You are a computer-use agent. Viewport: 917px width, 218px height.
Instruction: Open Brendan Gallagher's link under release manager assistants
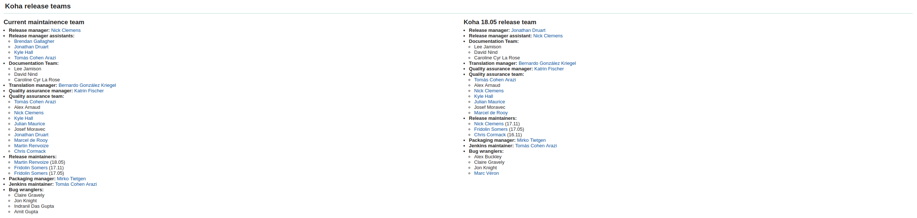click(34, 41)
